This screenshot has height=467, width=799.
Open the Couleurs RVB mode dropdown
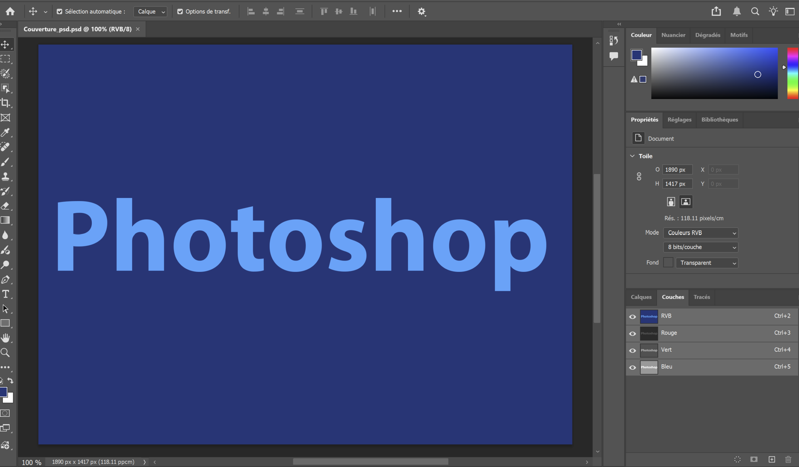tap(701, 233)
